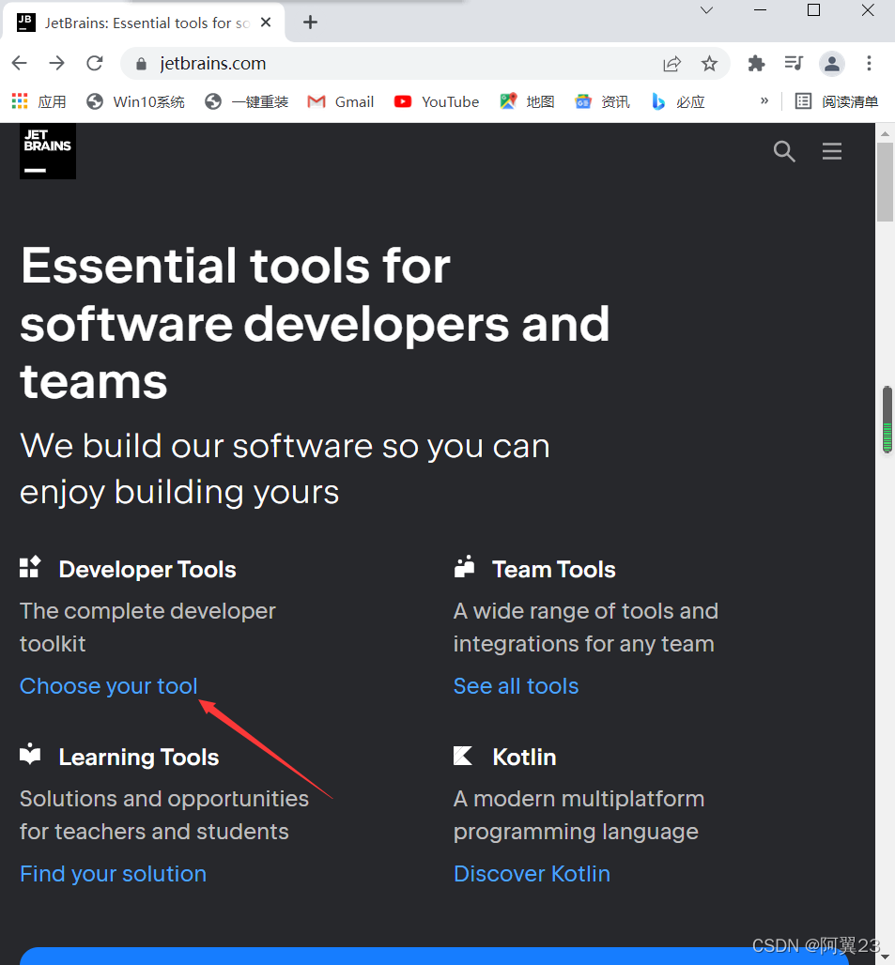The width and height of the screenshot is (895, 965).
Task: Open the Chrome three-dot menu
Action: click(x=869, y=63)
